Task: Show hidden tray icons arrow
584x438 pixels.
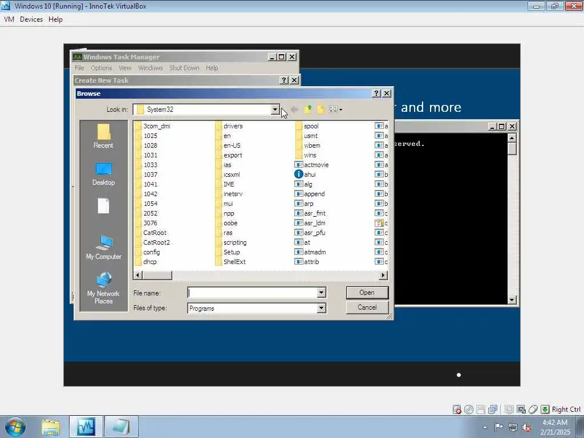Action: (485, 427)
